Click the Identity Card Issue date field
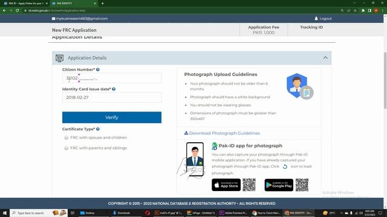Viewport: 387px width, 217px height. click(x=112, y=98)
